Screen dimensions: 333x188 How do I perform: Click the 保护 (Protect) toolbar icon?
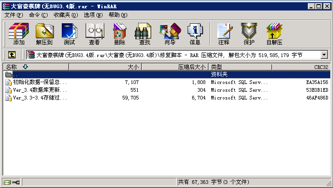(249, 34)
